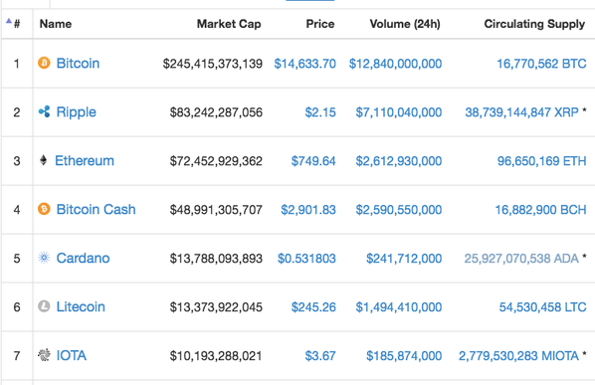595x385 pixels.
Task: Open the Litecoin name link
Action: tap(81, 306)
